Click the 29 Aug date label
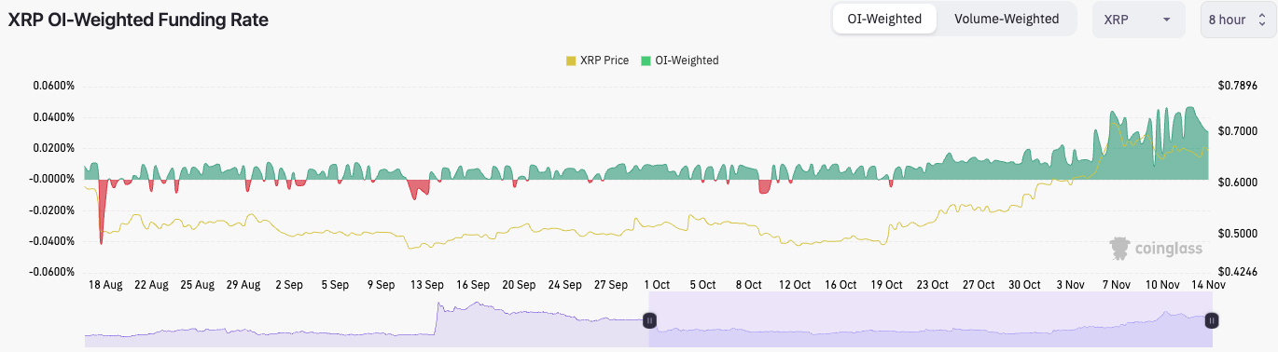 tap(243, 285)
